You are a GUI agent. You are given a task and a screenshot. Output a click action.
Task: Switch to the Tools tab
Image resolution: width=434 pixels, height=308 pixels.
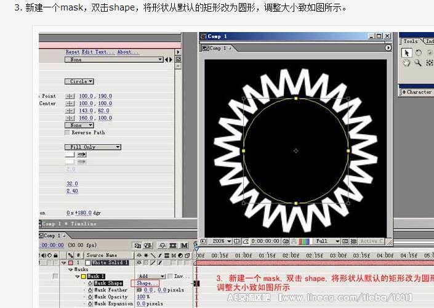[411, 41]
